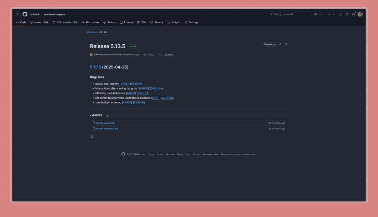Open the plus create-new menu
This screenshot has height=217, width=378.
331,14
